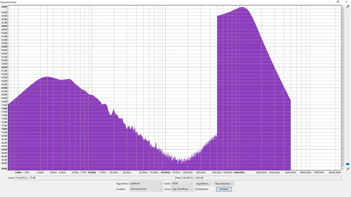
Task: Open the Algorithmus dropdown showing Spektrum
Action: [146, 184]
